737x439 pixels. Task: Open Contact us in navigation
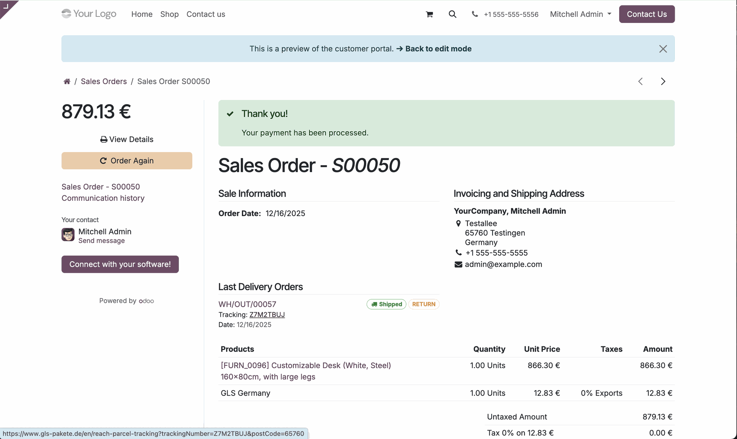(206, 14)
